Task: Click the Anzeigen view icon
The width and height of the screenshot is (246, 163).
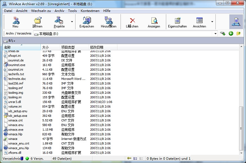Action: click(x=154, y=21)
